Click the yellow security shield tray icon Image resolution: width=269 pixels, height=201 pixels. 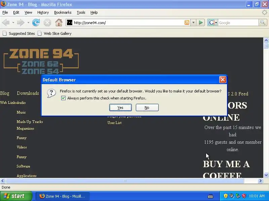click(225, 196)
